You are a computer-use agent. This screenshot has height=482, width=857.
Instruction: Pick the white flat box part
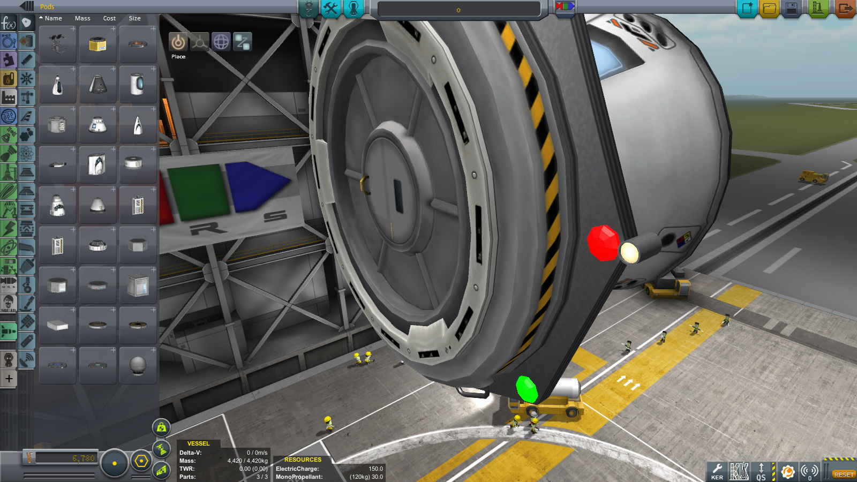coord(57,326)
